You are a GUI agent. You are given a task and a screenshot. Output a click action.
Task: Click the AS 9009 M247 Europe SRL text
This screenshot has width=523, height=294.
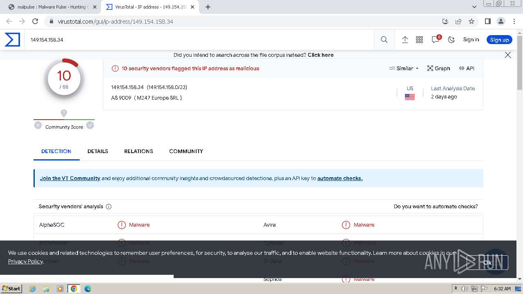(x=147, y=98)
